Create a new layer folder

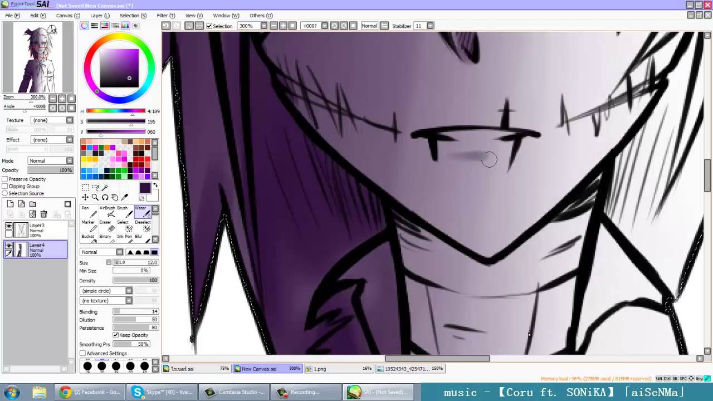click(32, 204)
